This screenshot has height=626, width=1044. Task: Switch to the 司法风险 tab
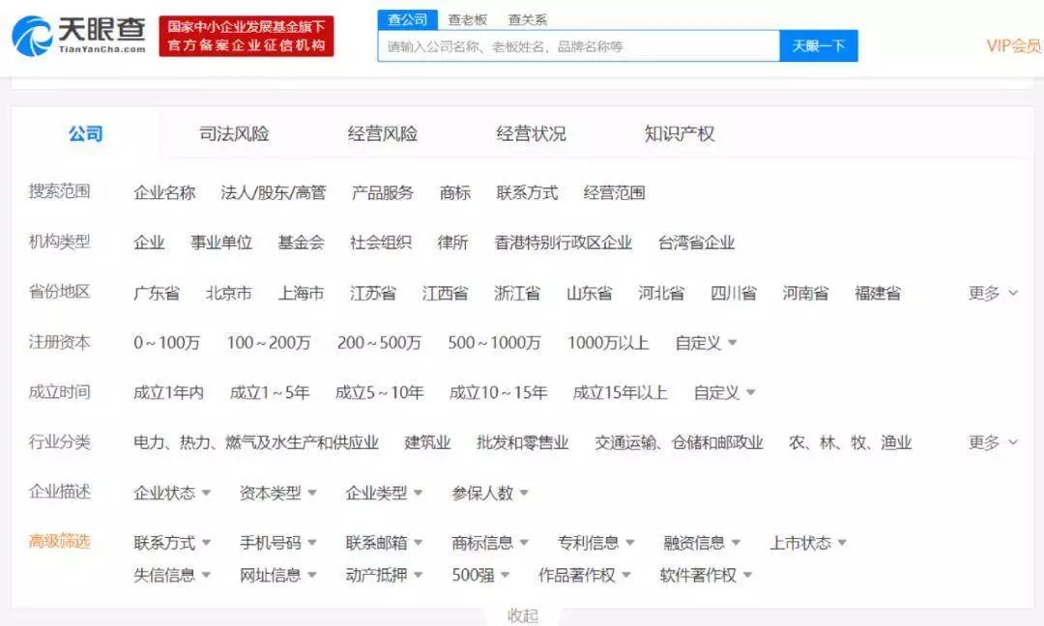point(234,133)
